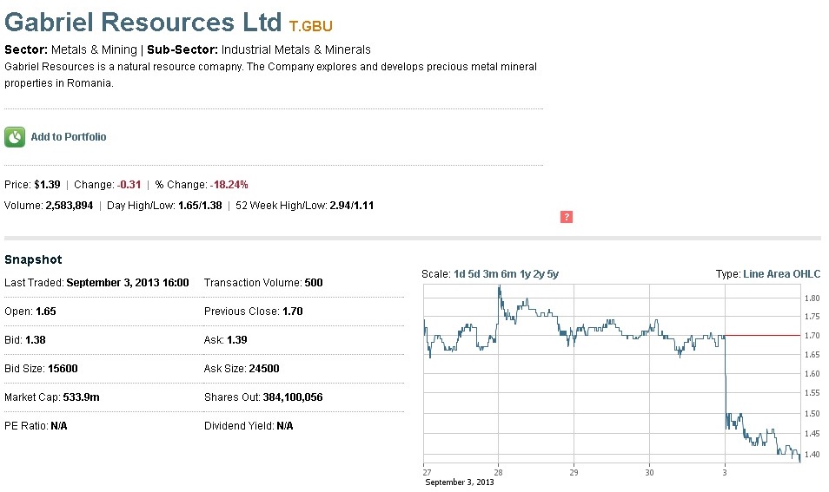Switch chart type to Area
Screen dimensions: 829x492
[x=779, y=274]
